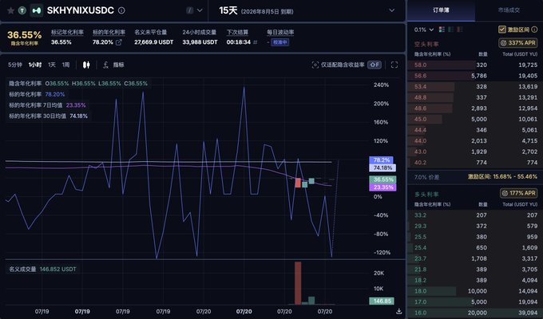The height and width of the screenshot is (319, 543).
Task: Click the slash shortcut badge near market selector
Action: point(190,10)
